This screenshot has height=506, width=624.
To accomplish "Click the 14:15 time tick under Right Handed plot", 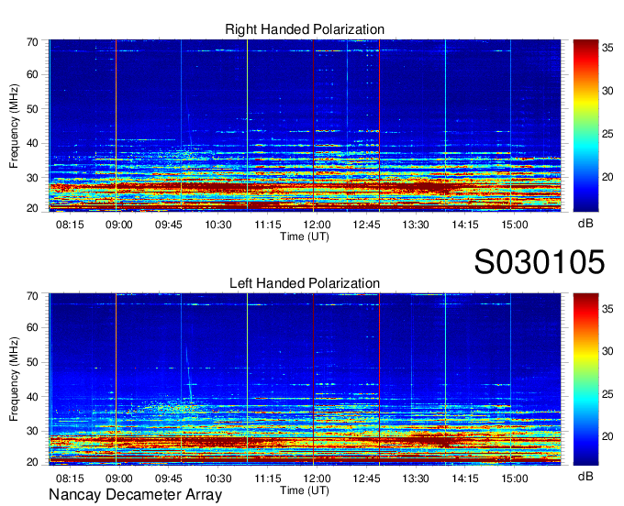I will [x=465, y=225].
